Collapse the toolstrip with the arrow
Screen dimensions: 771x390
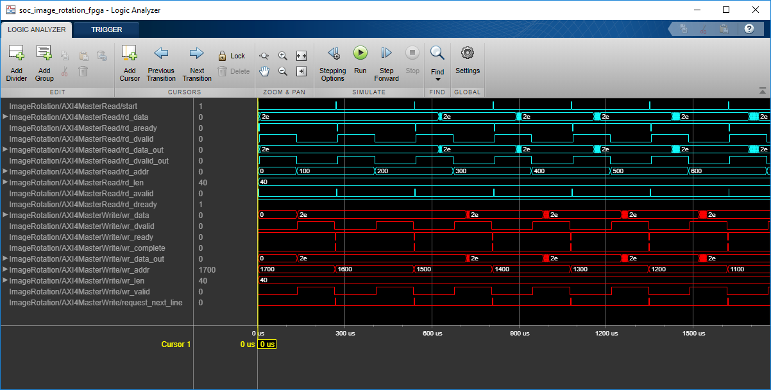pos(762,91)
